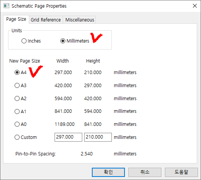Click the Custom height input field
Viewport: 201px width, 180px height.
click(98, 137)
